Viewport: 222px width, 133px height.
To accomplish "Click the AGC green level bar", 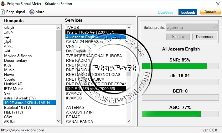I will point(171,114).
